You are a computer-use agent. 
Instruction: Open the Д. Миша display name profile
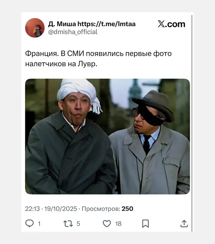point(62,24)
